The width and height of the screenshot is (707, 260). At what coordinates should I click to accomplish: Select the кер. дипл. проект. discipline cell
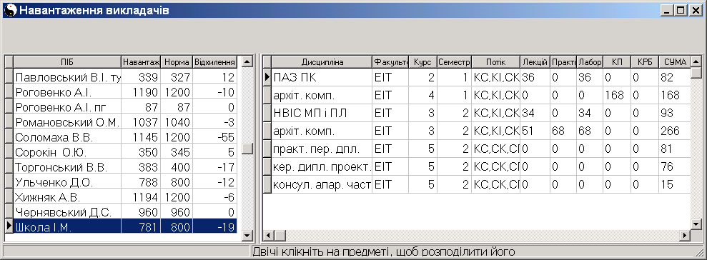coord(322,166)
